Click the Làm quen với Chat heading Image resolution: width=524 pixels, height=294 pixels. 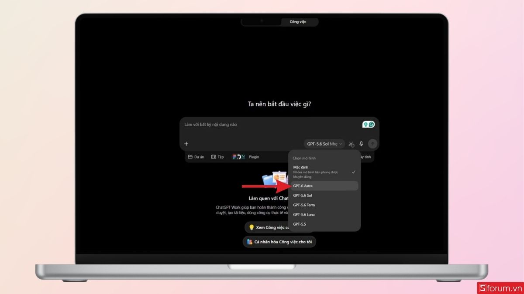click(x=268, y=198)
